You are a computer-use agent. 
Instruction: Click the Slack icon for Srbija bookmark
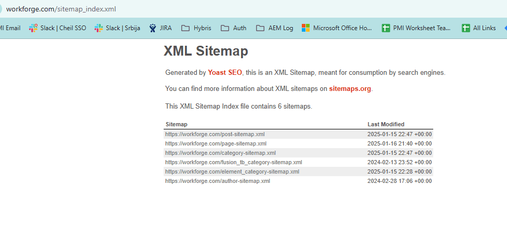click(99, 28)
